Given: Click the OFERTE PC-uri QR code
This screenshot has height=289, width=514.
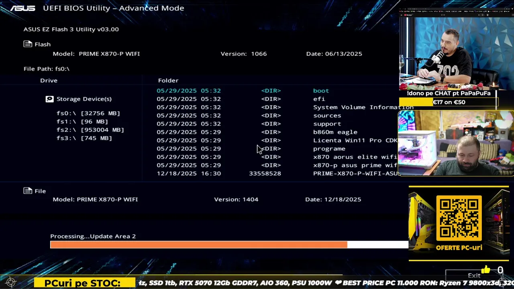Looking at the screenshot, I should (x=459, y=218).
